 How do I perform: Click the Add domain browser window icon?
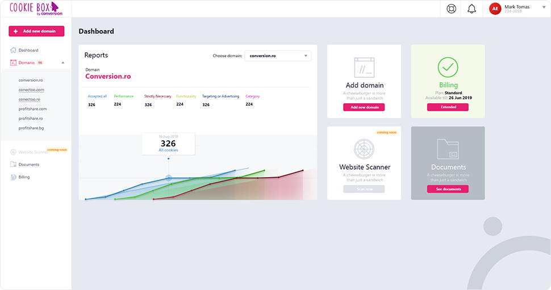[364, 68]
